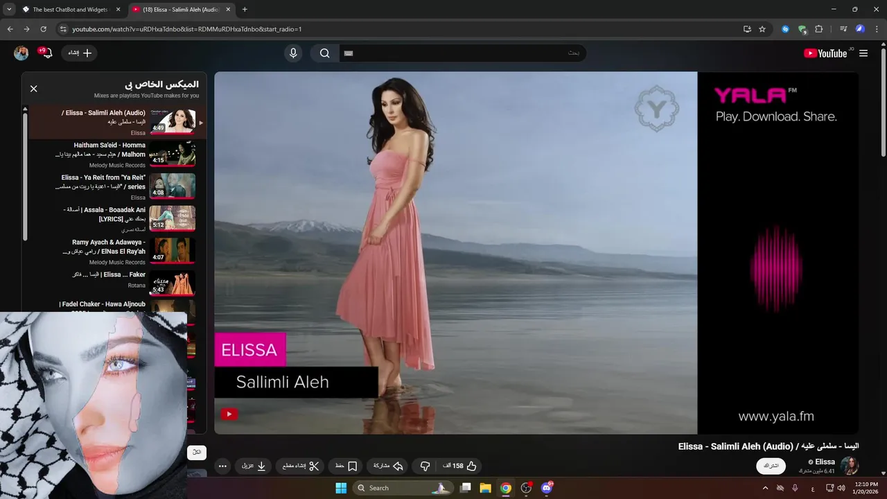The width and height of the screenshot is (887, 499).
Task: Click the Task View taskbar icon
Action: (466, 488)
